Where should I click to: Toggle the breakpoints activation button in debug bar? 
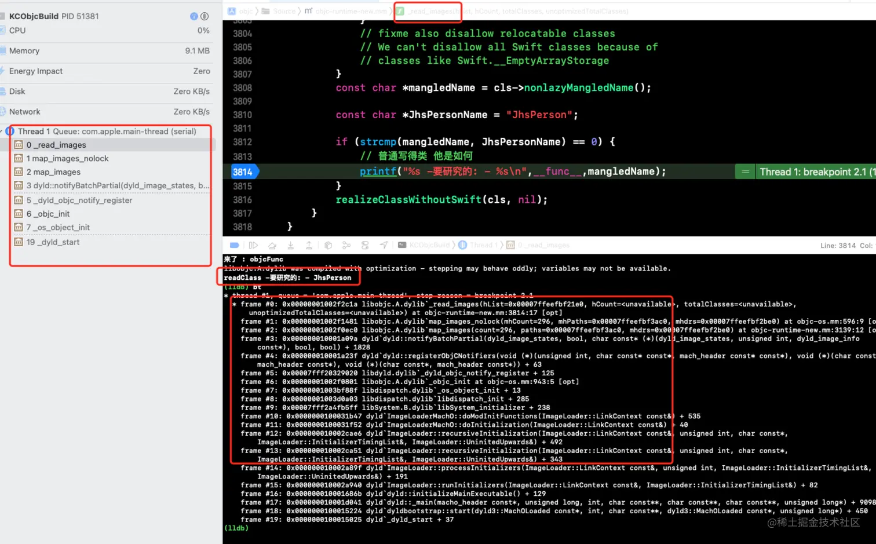tap(235, 245)
